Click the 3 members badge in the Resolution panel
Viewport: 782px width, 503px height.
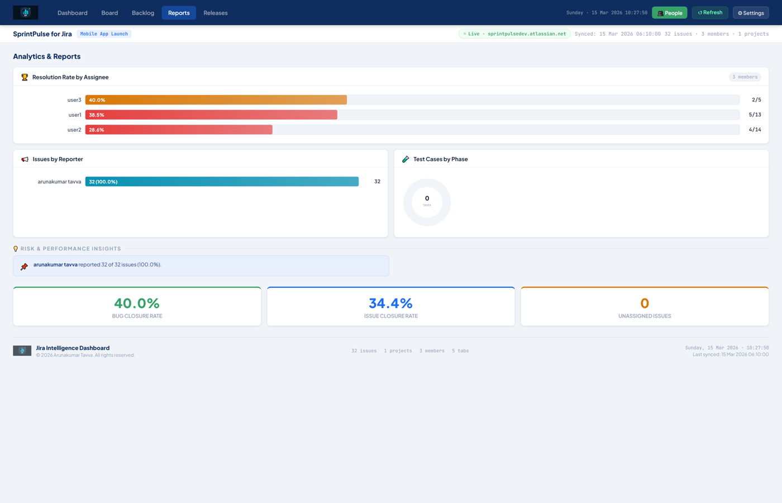point(745,77)
